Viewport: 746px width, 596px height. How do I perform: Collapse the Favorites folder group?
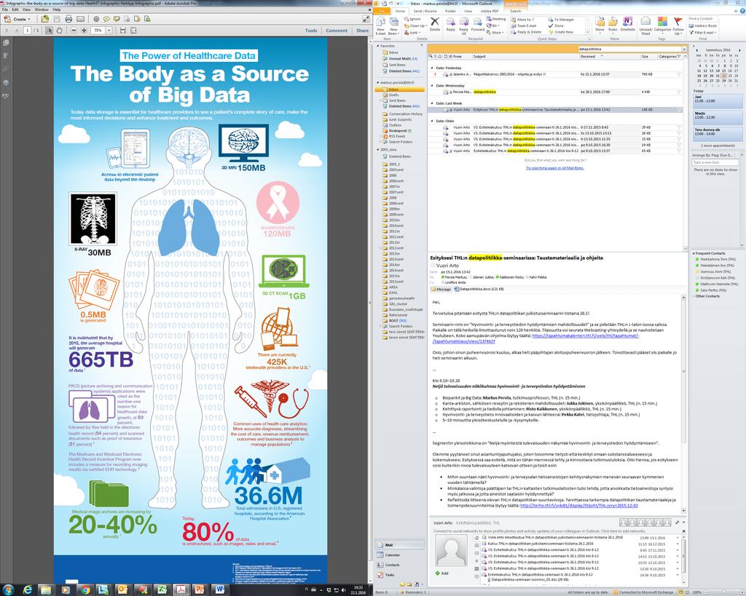[378, 46]
